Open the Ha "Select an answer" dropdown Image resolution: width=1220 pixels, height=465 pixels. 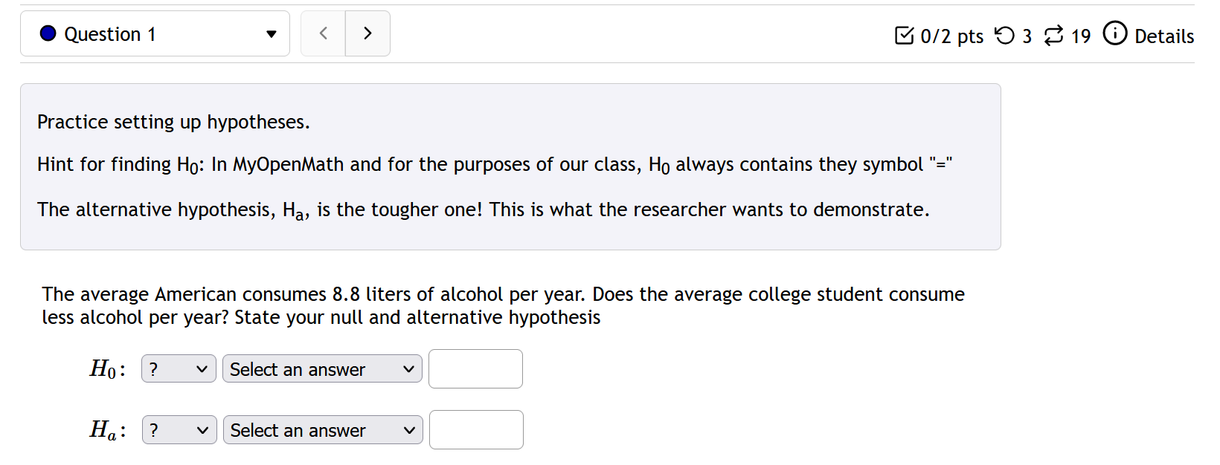coord(322,429)
